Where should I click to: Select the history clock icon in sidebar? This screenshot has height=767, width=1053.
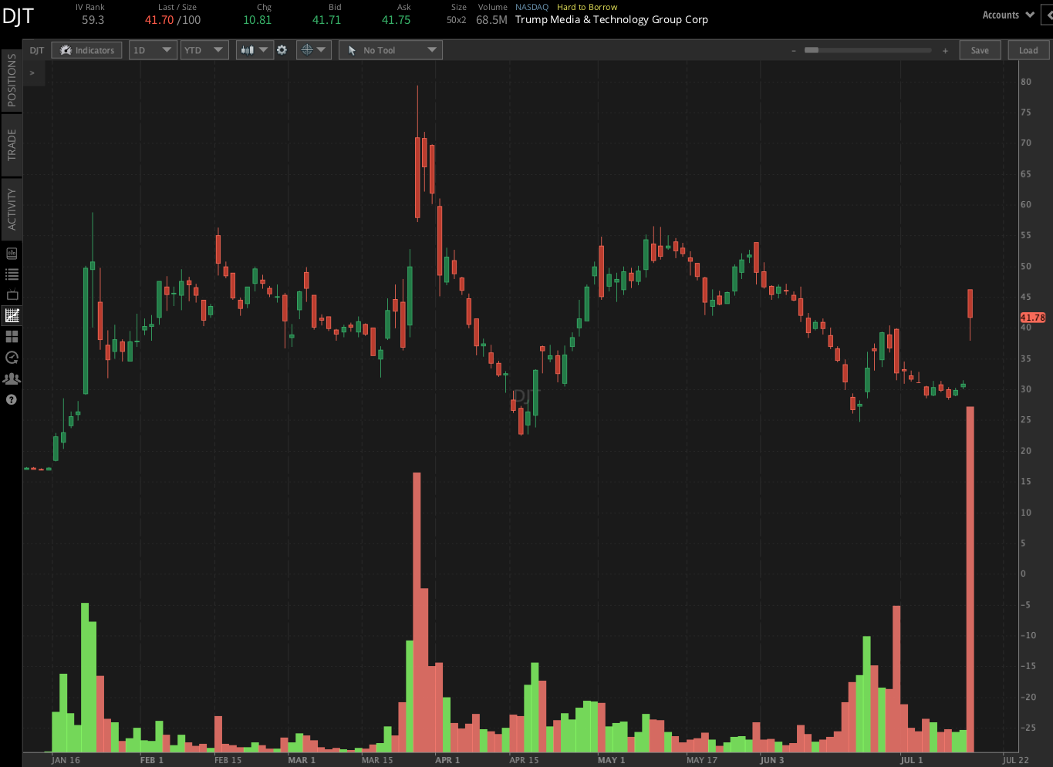click(x=11, y=357)
